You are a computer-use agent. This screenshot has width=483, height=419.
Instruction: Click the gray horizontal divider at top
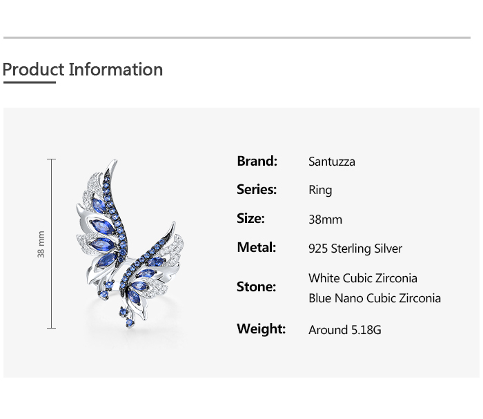tap(237, 38)
